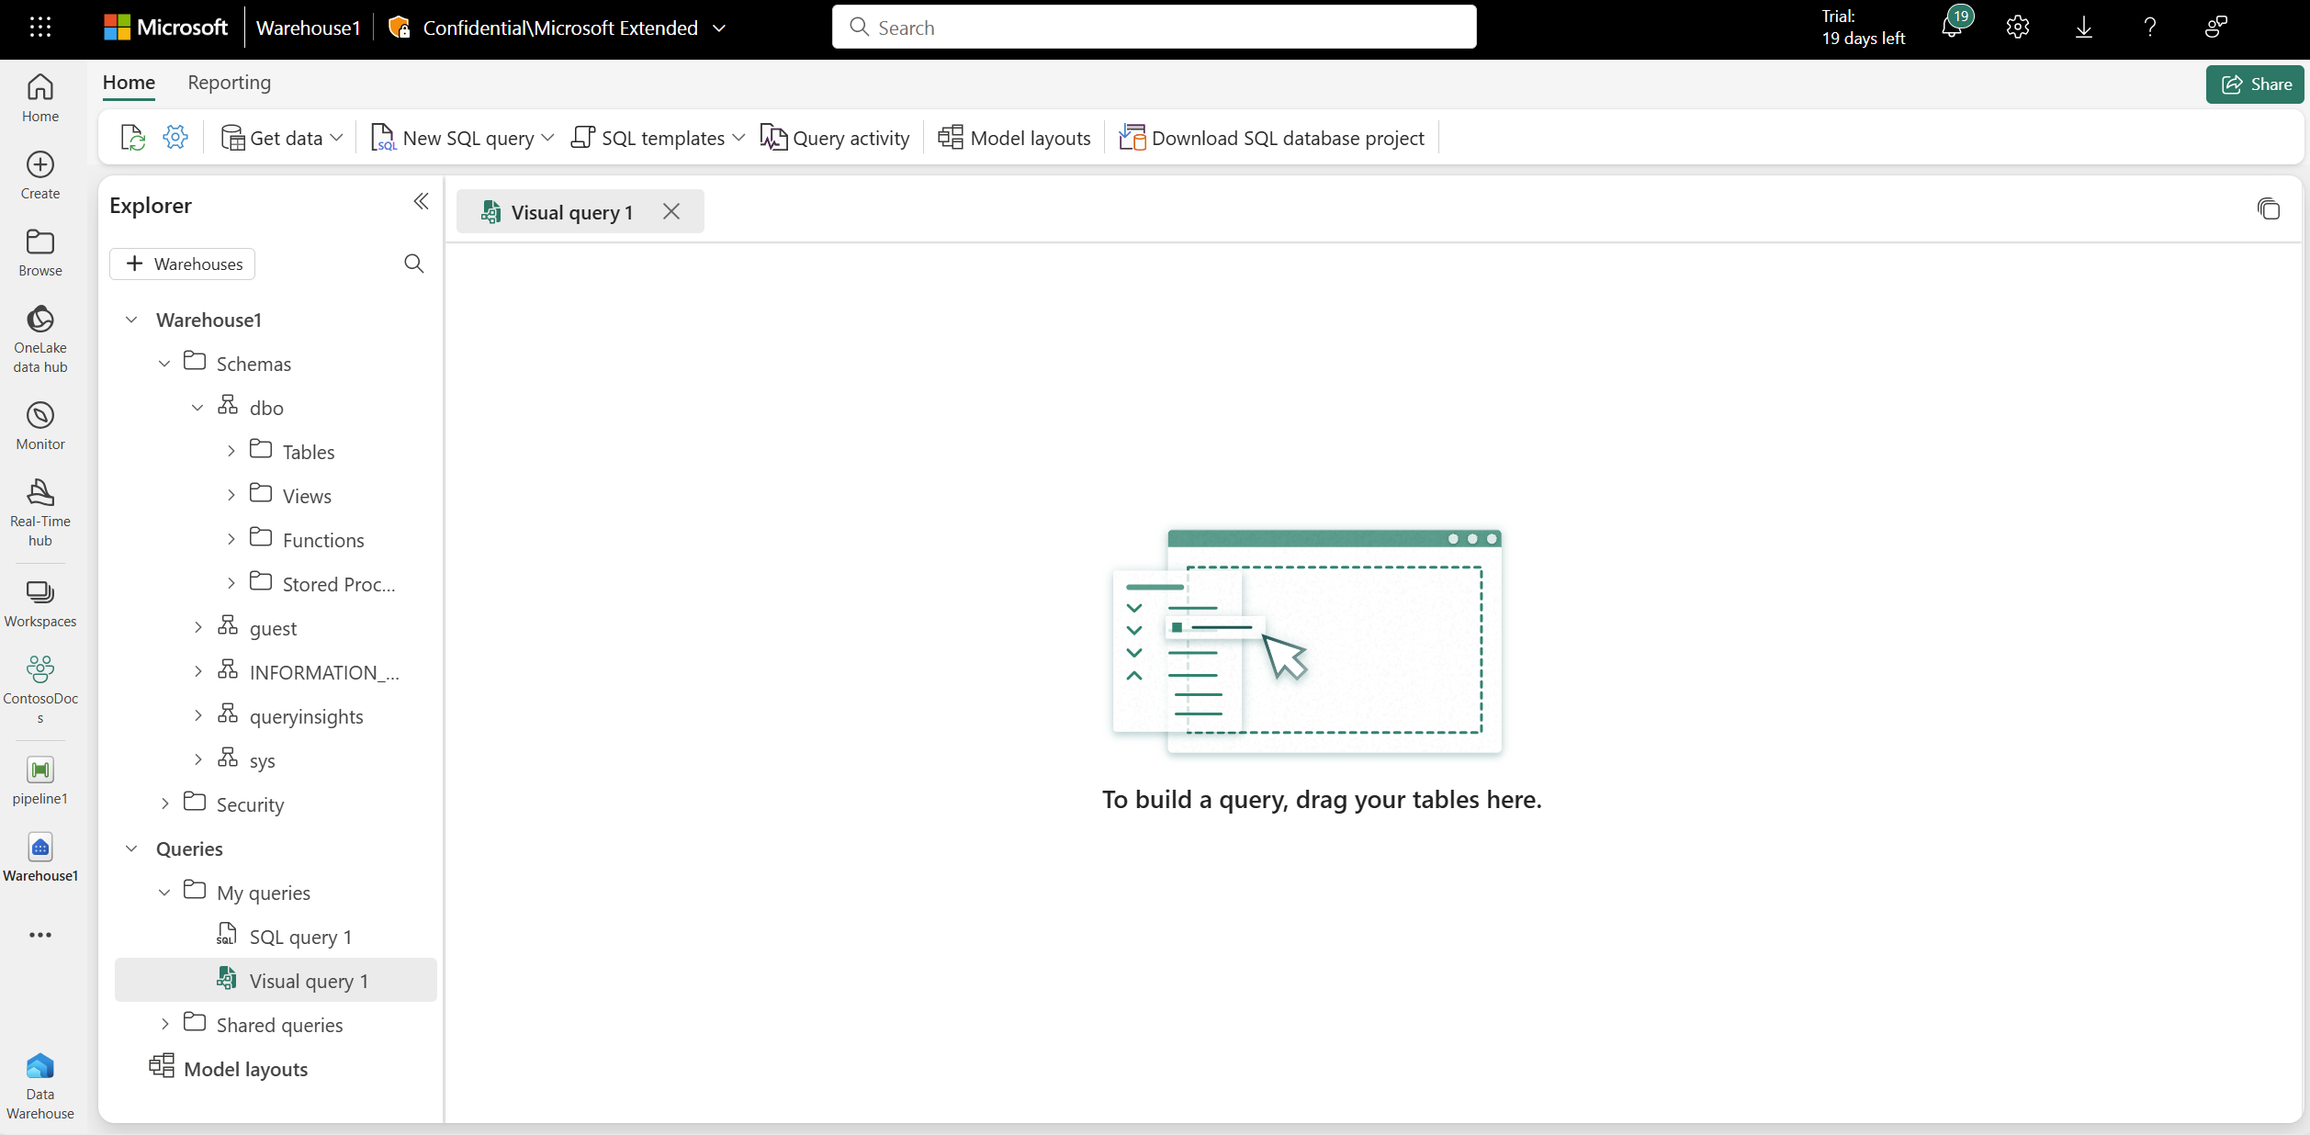Screen dimensions: 2310x1135
Task: Click the Share button
Action: (x=2255, y=84)
